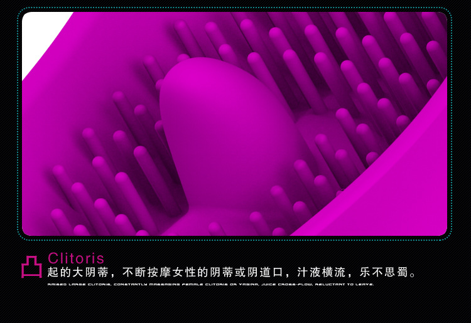The height and width of the screenshot is (323, 471).
Task: Click the phrase "汁液横流" in description
Action: (x=322, y=273)
